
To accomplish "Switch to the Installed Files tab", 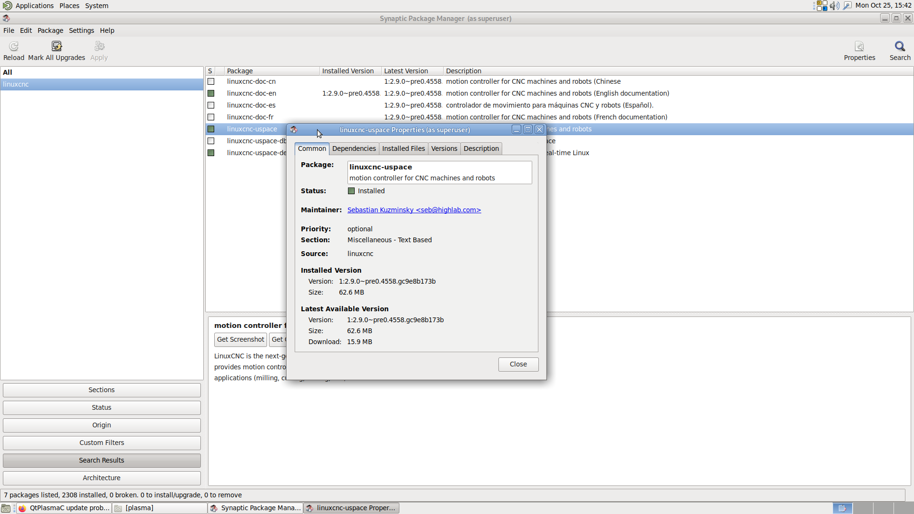I will [403, 148].
